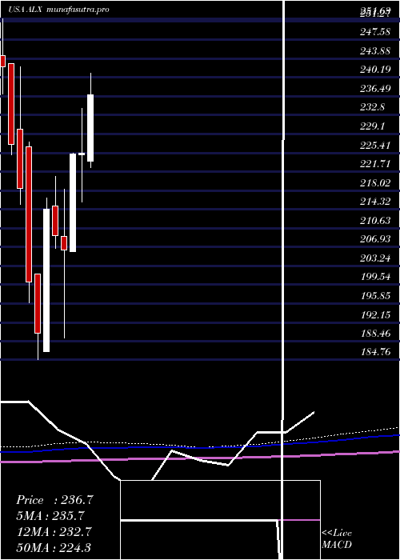Click the '5MA : 235.7' readout
Image resolution: width=400 pixels, height=560 pixels.
(50, 516)
